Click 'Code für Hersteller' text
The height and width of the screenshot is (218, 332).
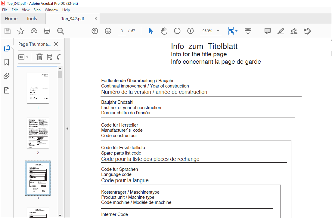[x=119, y=125]
